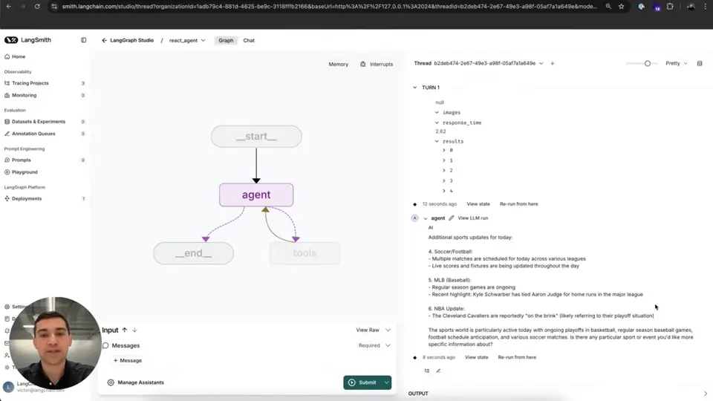Select the __start__ graph node

point(256,137)
